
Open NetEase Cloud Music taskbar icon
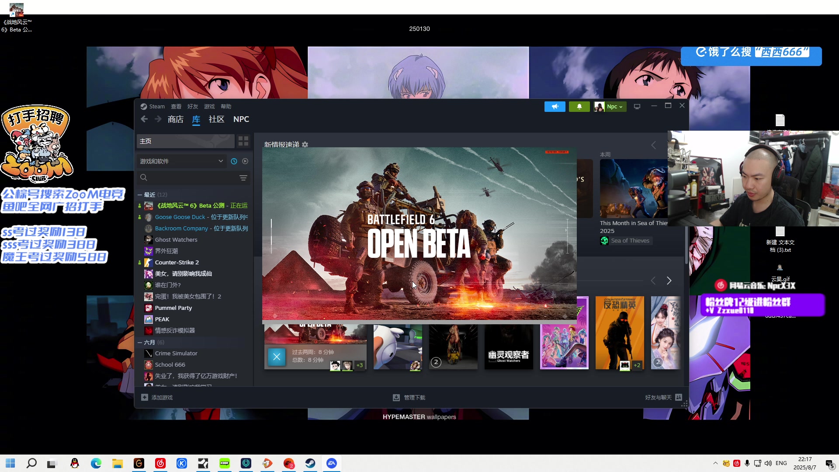pos(160,463)
